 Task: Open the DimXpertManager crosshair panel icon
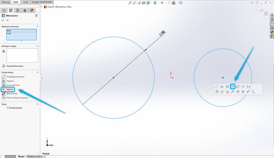click(25, 11)
